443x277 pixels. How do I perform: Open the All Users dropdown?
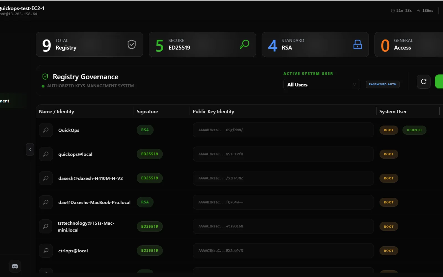coord(321,84)
